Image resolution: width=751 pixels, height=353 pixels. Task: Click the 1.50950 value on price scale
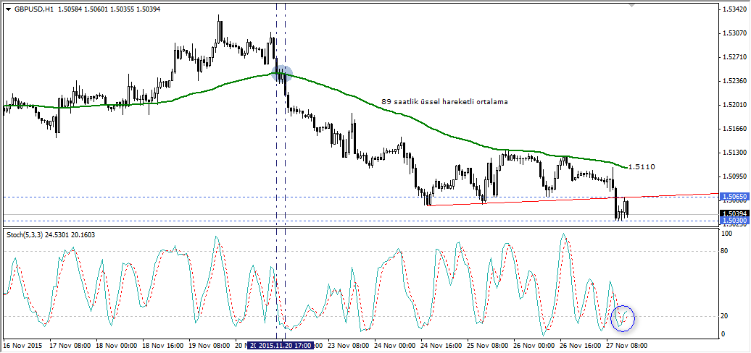(735, 176)
